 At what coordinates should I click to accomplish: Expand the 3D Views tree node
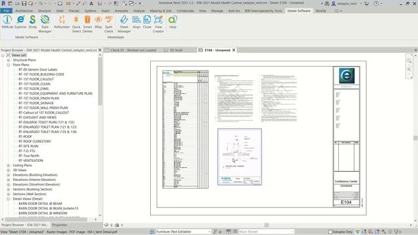coord(8,170)
